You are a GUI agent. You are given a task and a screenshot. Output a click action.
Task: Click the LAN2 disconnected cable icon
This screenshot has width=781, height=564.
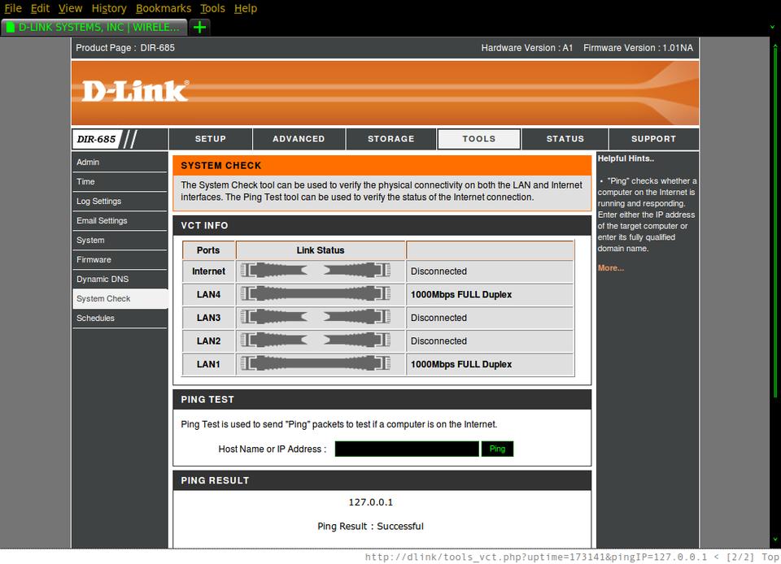316,341
